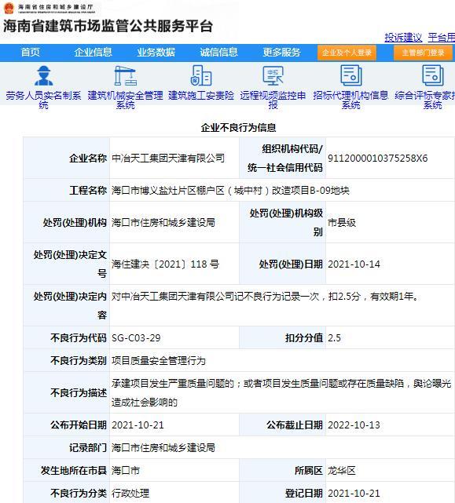The height and width of the screenshot is (503, 455).
Task: Click the 不良行为代码 label cell
Action: pyautogui.click(x=67, y=338)
